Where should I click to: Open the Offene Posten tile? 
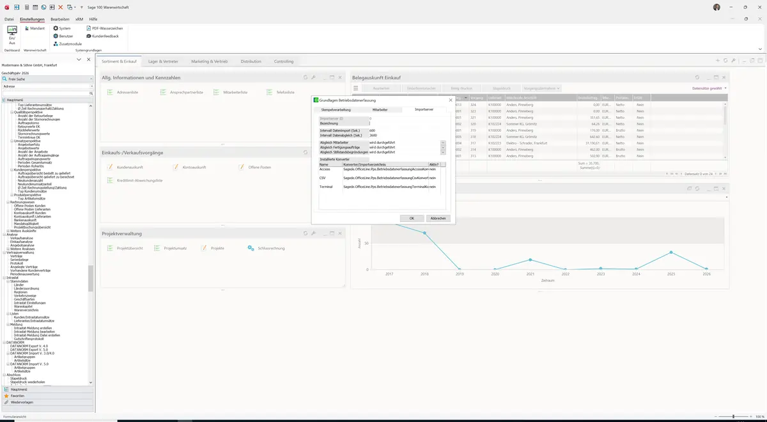[255, 167]
